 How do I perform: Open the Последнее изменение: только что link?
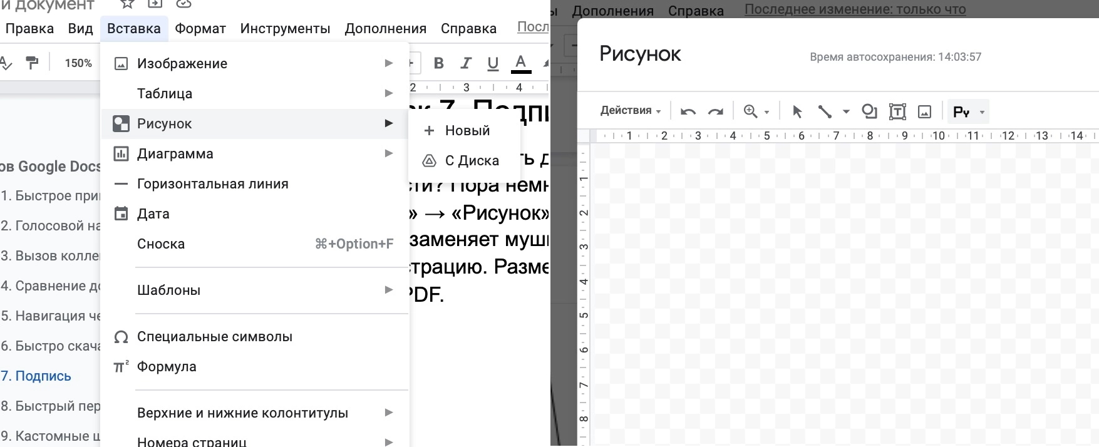click(855, 9)
